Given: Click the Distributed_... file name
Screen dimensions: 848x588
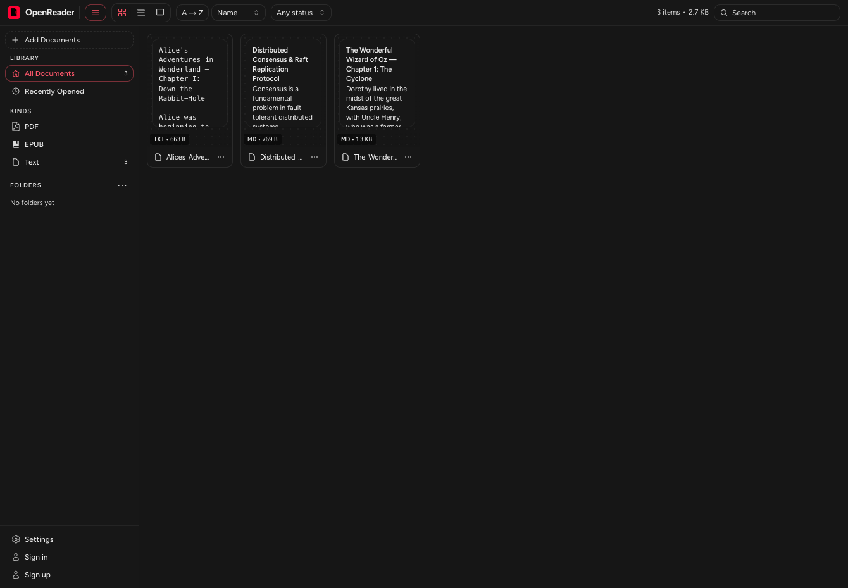Looking at the screenshot, I should point(281,157).
